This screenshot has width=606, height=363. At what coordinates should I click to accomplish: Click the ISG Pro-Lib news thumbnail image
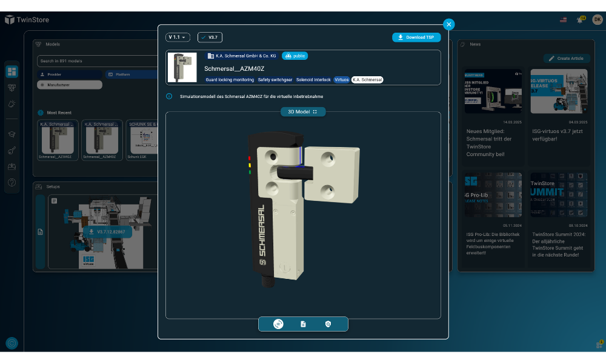click(493, 195)
